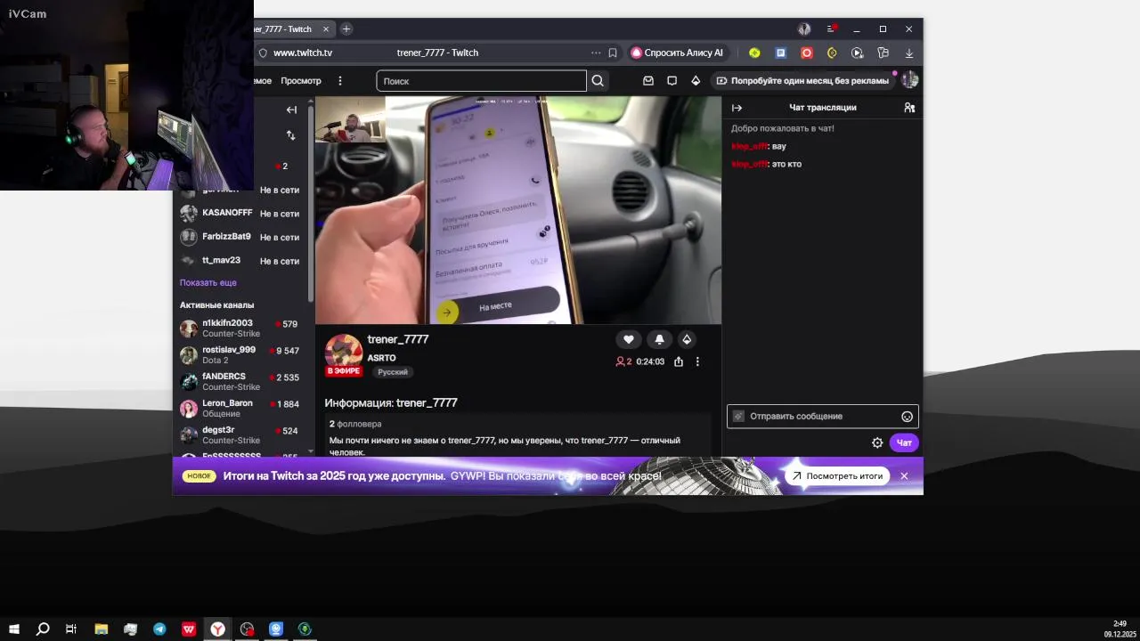Open degst3r Counter-Strike channel
Image resolution: width=1140 pixels, height=641 pixels.
tap(240, 435)
